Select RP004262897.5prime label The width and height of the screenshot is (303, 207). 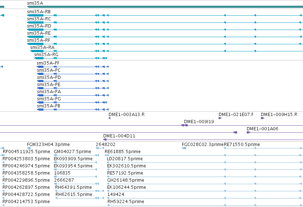(26, 187)
